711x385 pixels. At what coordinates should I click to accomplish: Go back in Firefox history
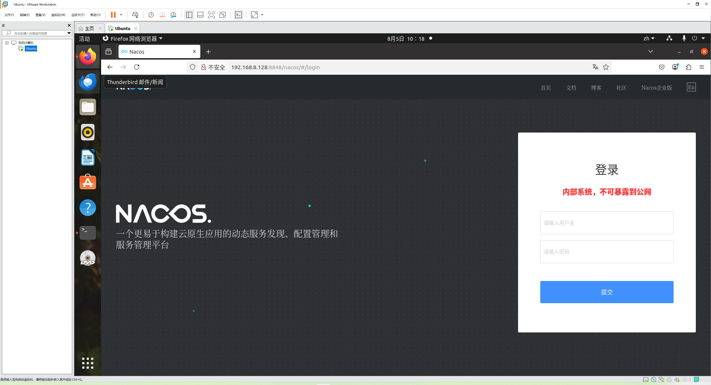click(110, 67)
